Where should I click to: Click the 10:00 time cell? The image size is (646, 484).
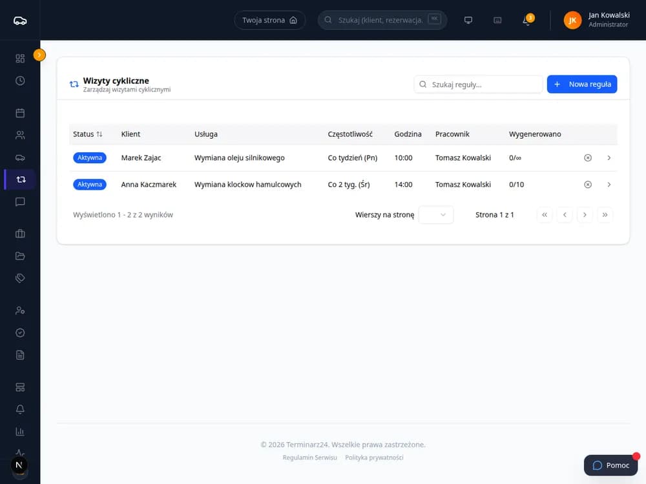[x=403, y=157]
